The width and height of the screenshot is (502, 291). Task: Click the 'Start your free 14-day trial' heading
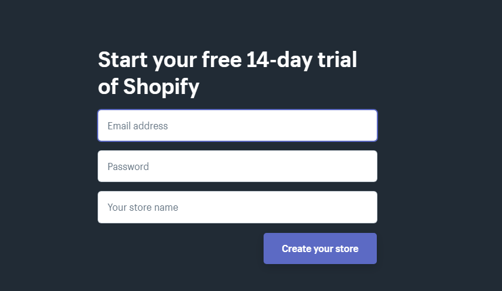227,60
